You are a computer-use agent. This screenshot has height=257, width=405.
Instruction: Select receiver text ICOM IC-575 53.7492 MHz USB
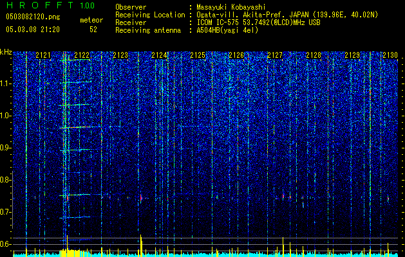pyautogui.click(x=258, y=22)
